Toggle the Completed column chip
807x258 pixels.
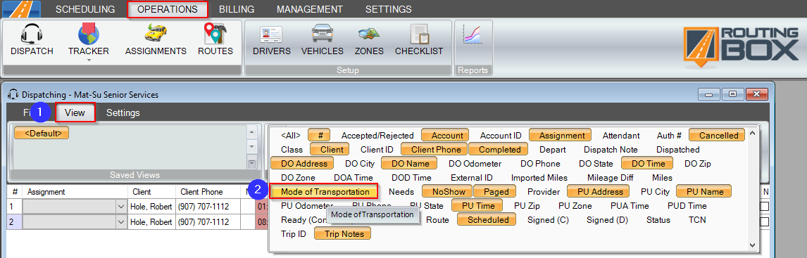(499, 150)
